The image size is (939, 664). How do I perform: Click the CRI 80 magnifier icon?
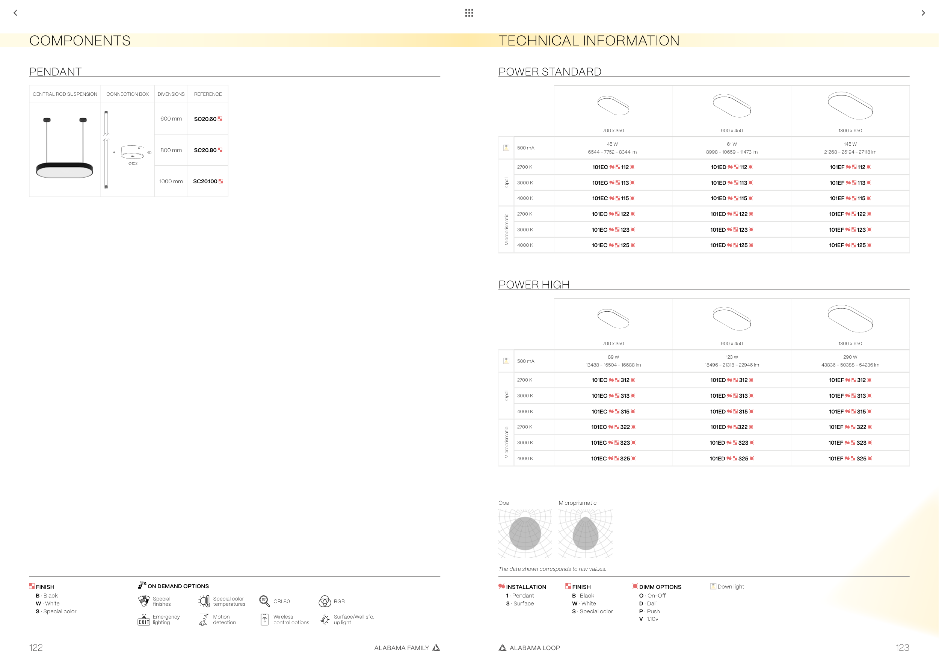click(264, 601)
